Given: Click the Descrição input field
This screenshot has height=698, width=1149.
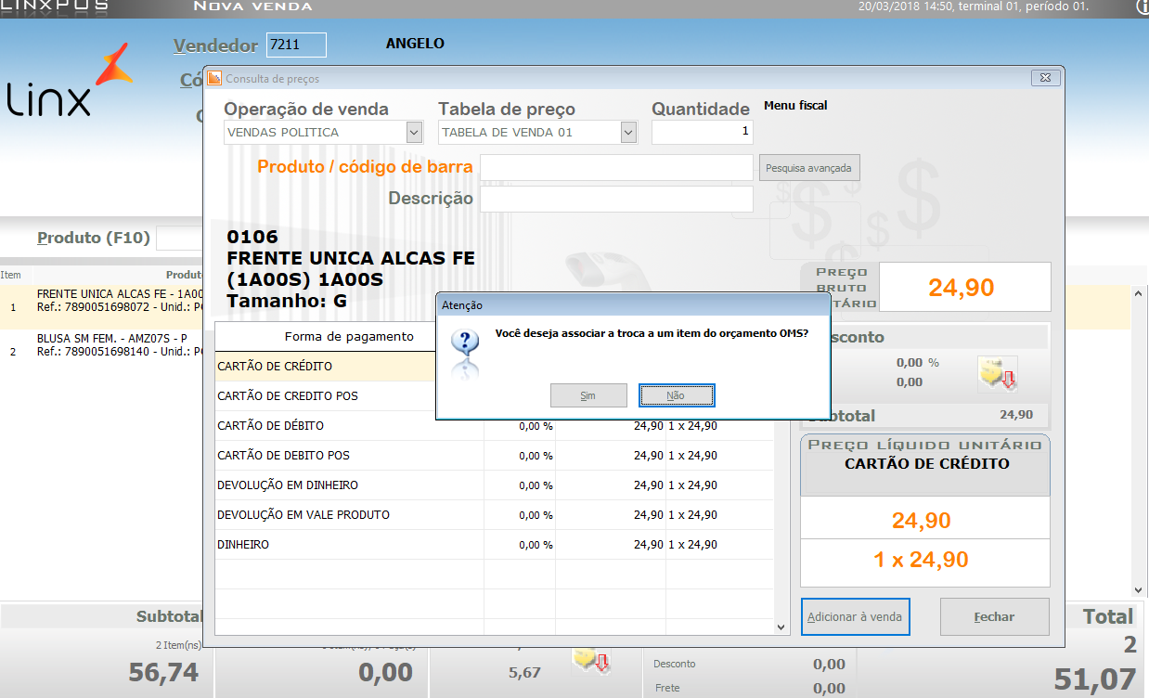Looking at the screenshot, I should click(x=615, y=198).
